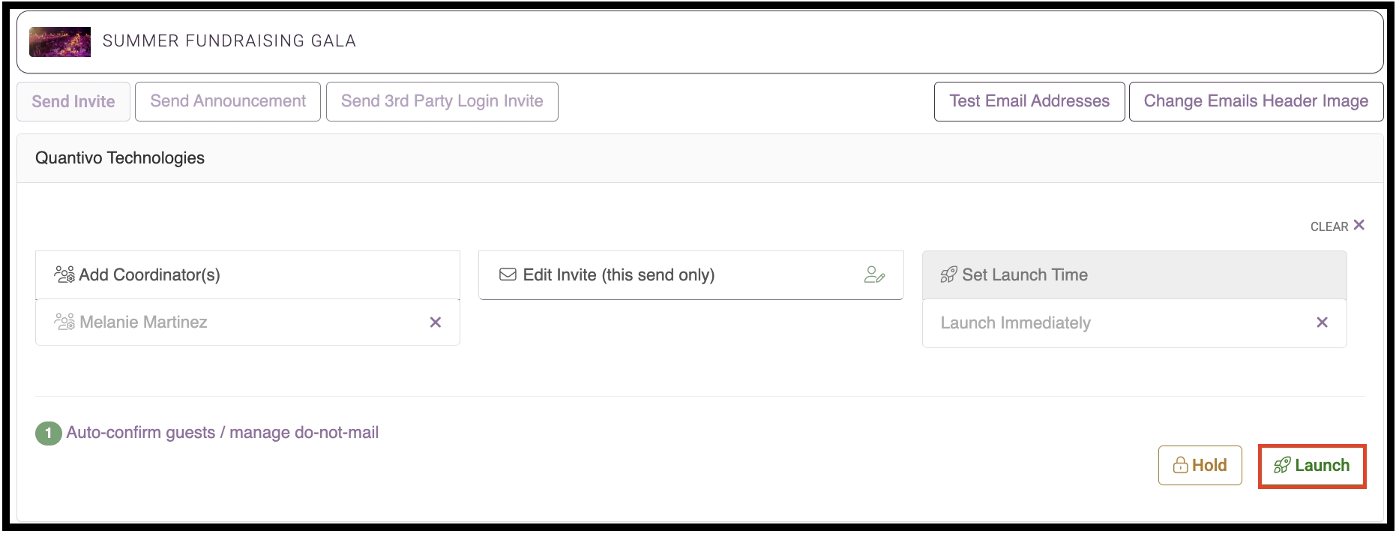Click the CLEAR X icon
This screenshot has height=534, width=1396.
pyautogui.click(x=1359, y=225)
